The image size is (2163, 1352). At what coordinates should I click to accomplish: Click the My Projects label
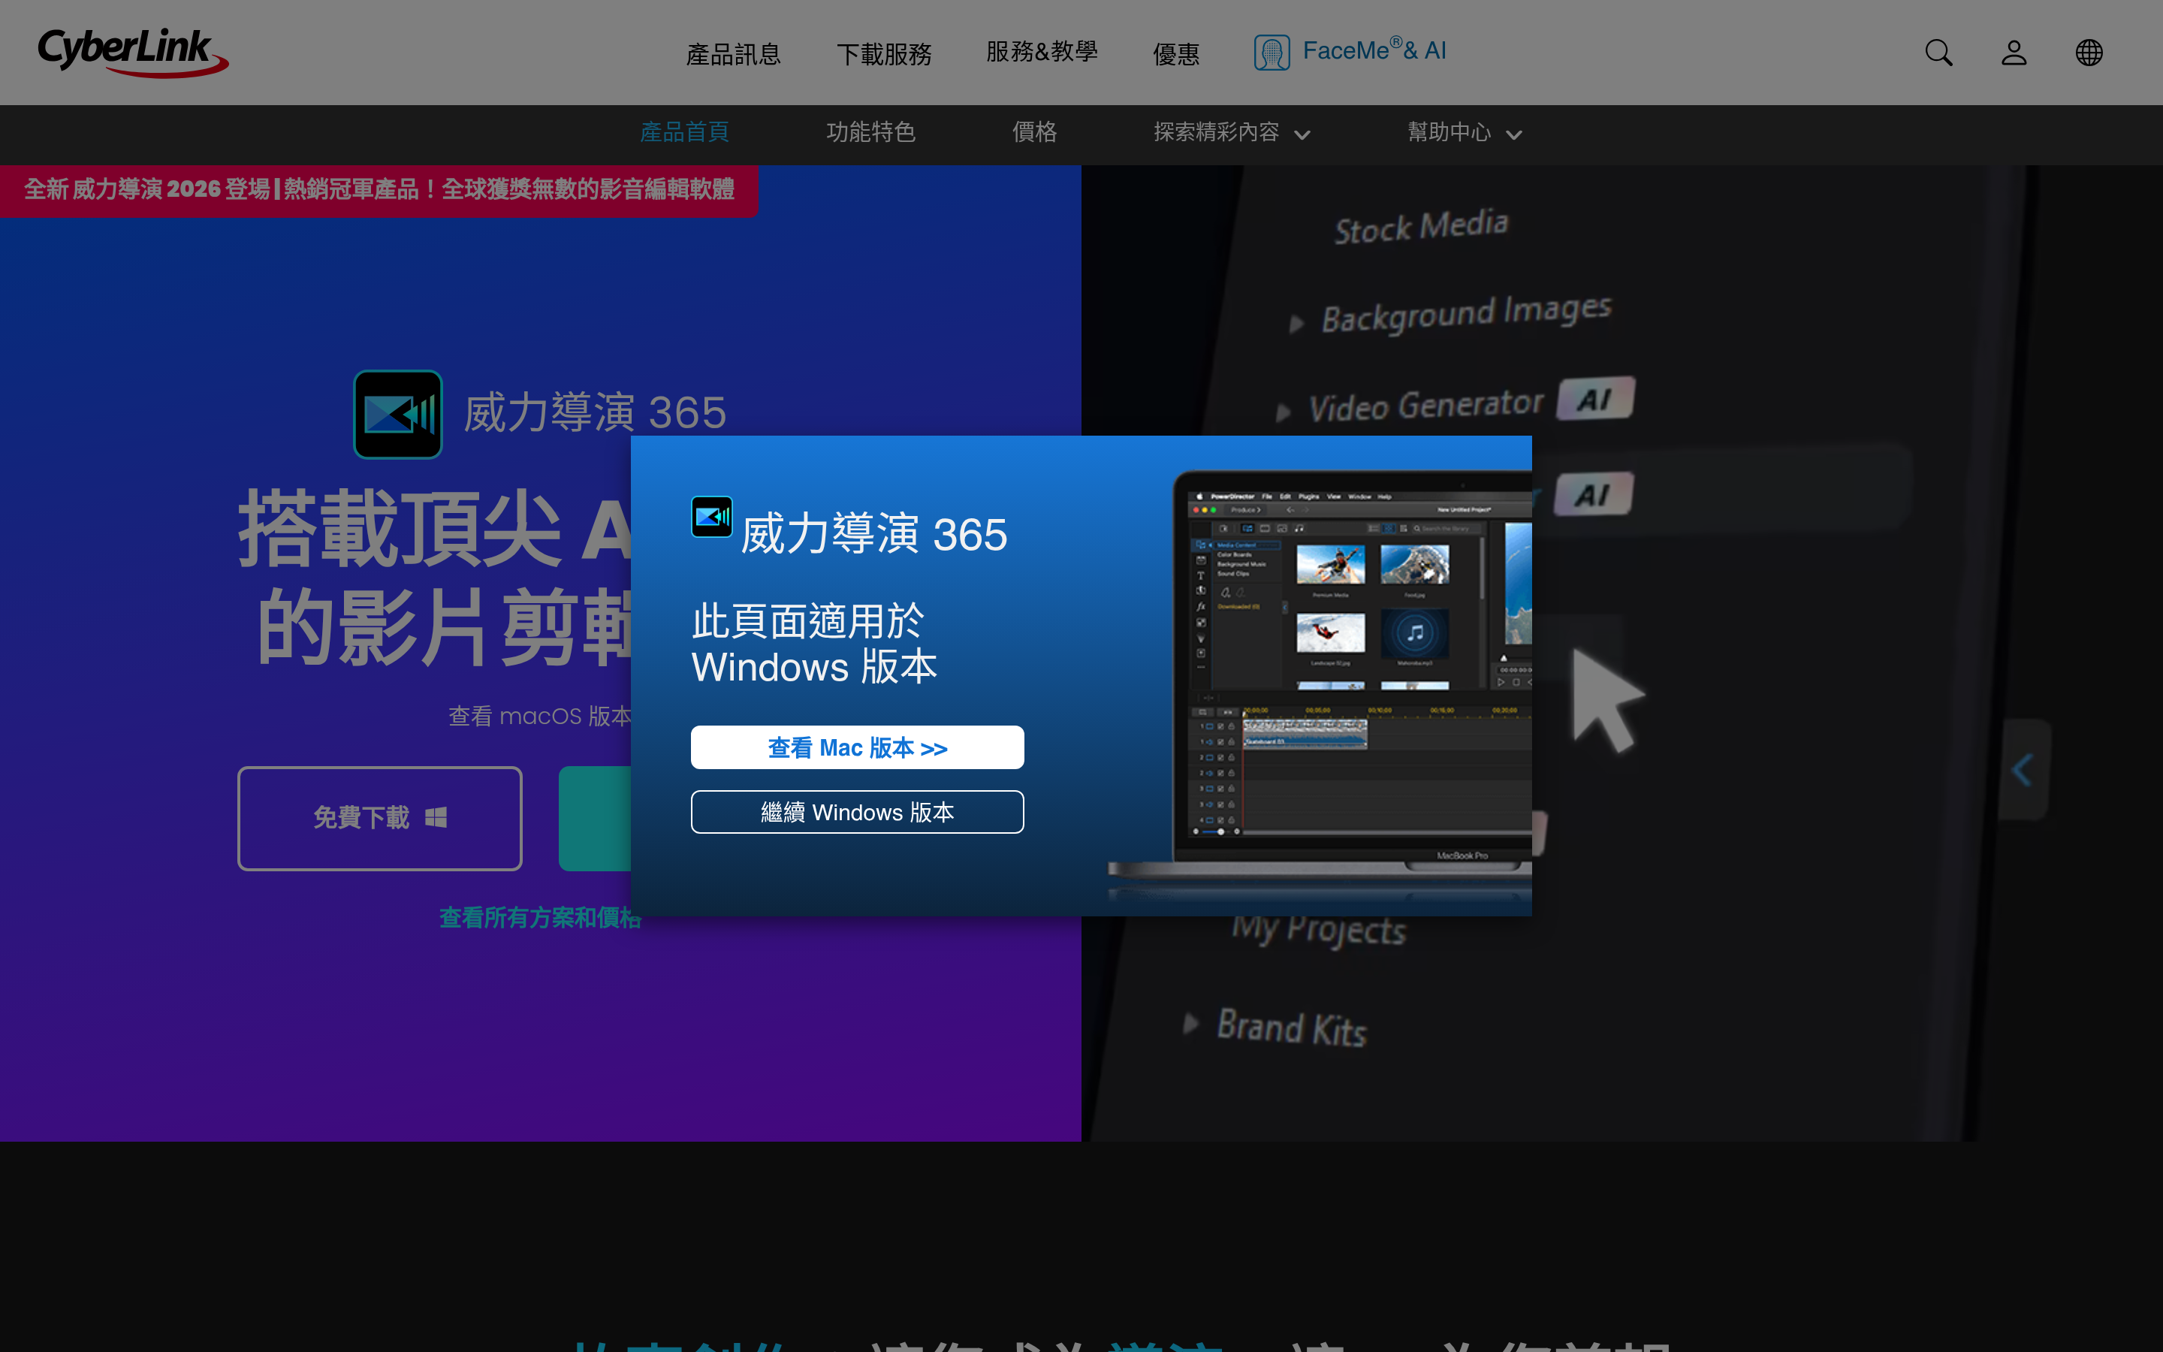coord(1320,930)
